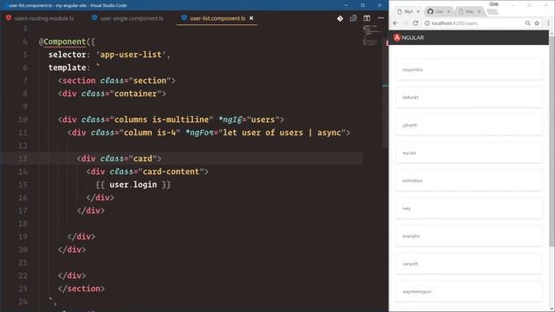Image resolution: width=555 pixels, height=312 pixels.
Task: Open the Chrome three-dot menu
Action: 548,23
